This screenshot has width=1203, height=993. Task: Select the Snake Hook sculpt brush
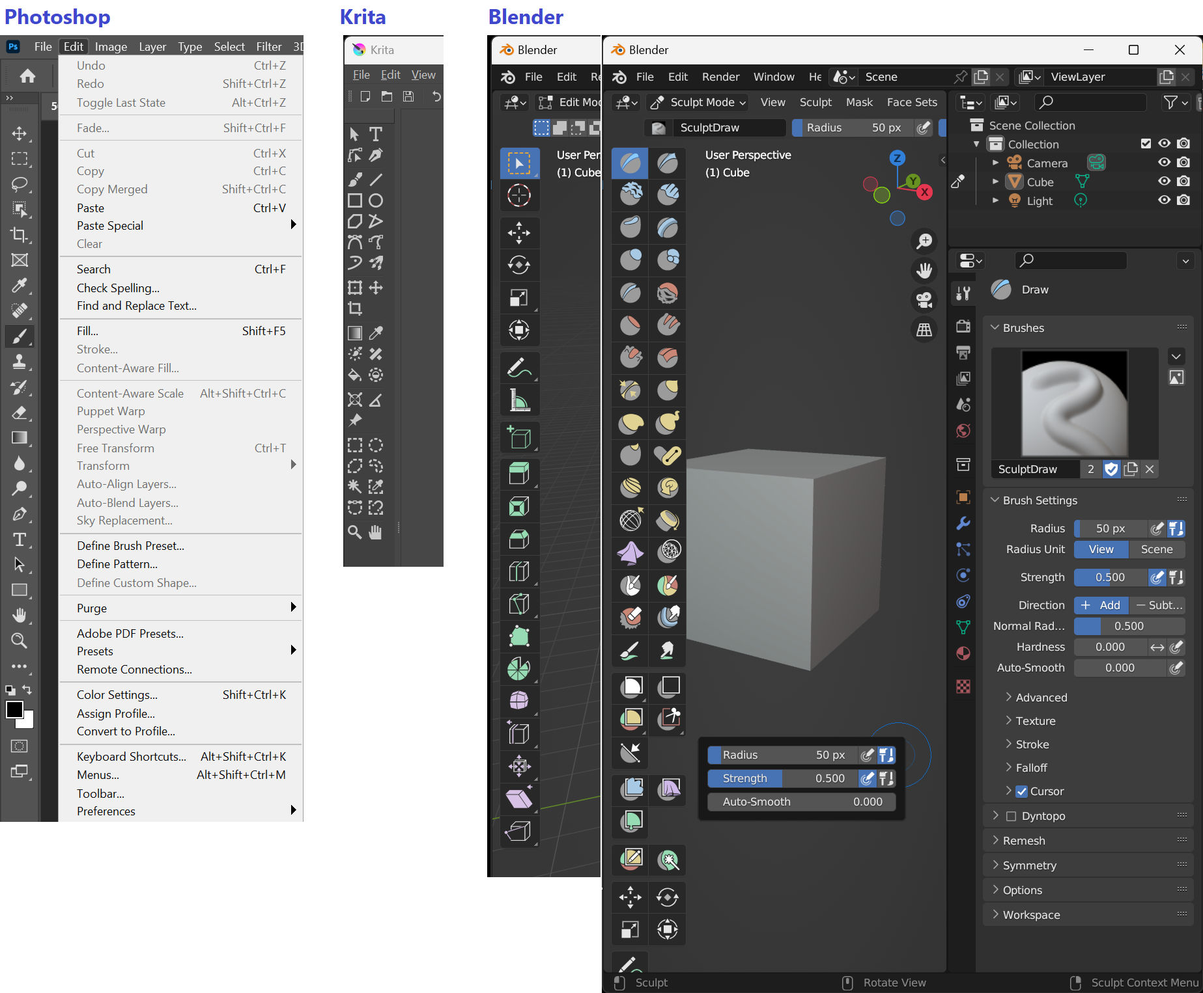[x=668, y=422]
